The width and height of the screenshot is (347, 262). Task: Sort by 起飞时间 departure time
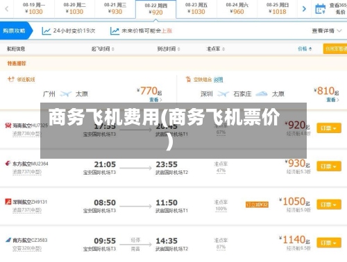click(x=103, y=49)
